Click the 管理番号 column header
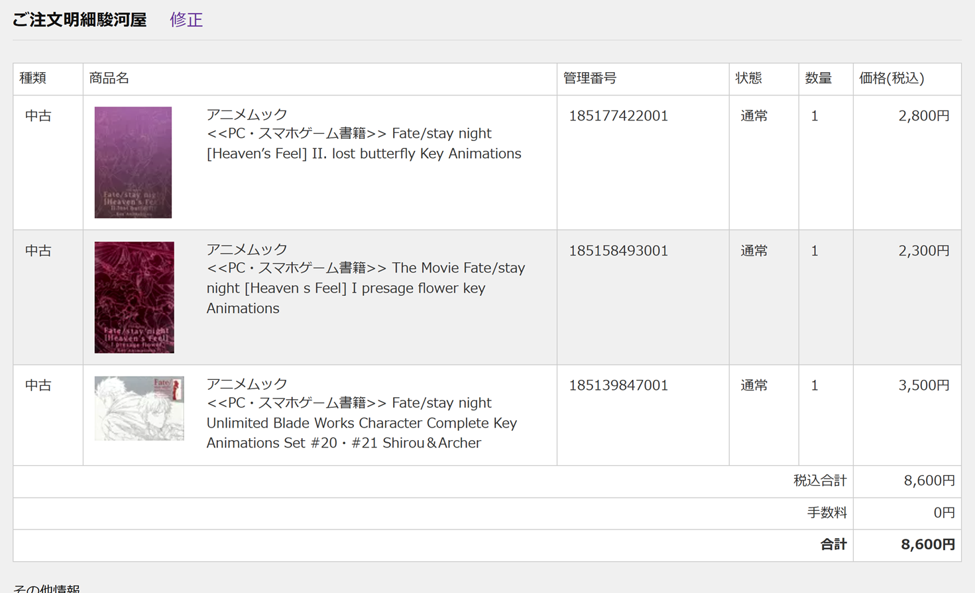 (590, 78)
